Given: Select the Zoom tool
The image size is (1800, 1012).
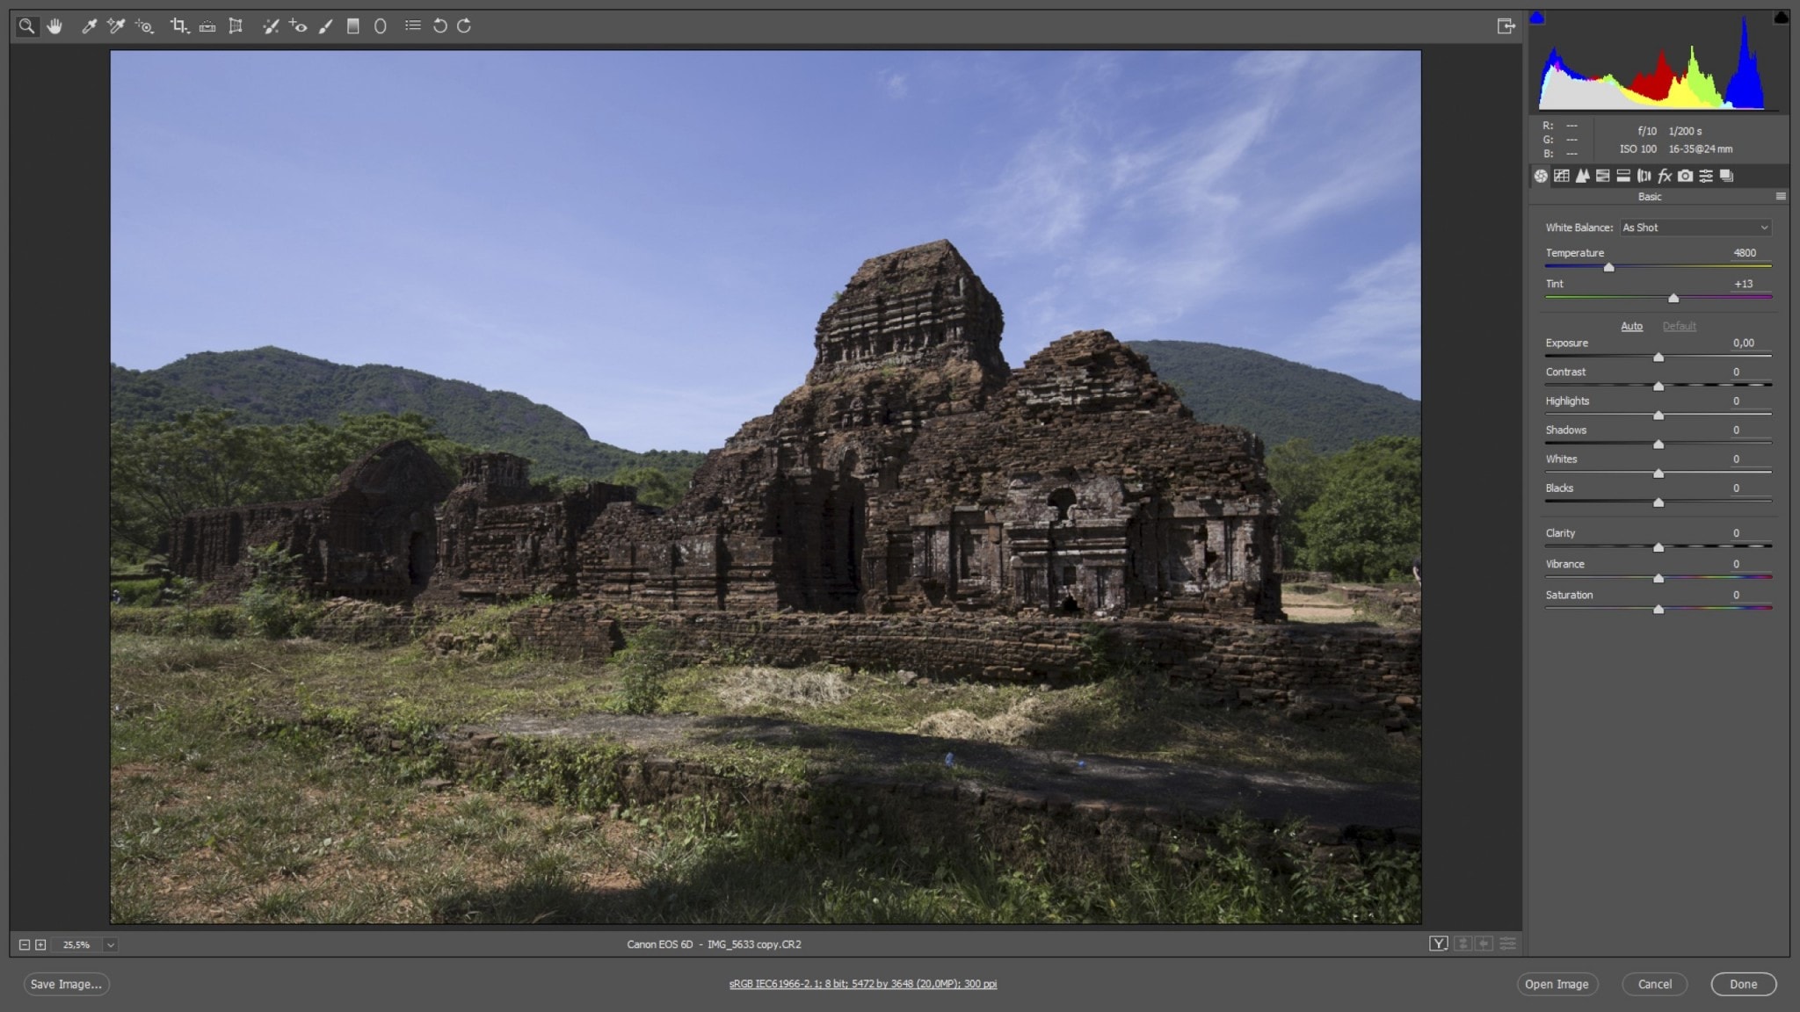Looking at the screenshot, I should coord(26,26).
